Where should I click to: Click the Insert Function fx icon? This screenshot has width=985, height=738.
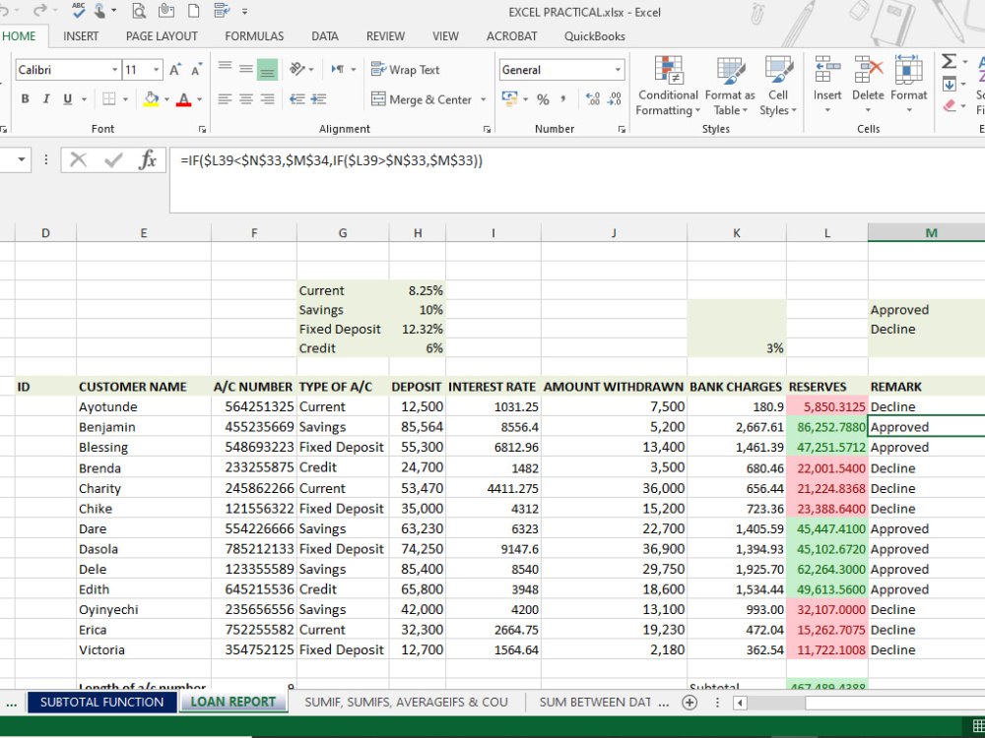(x=148, y=160)
